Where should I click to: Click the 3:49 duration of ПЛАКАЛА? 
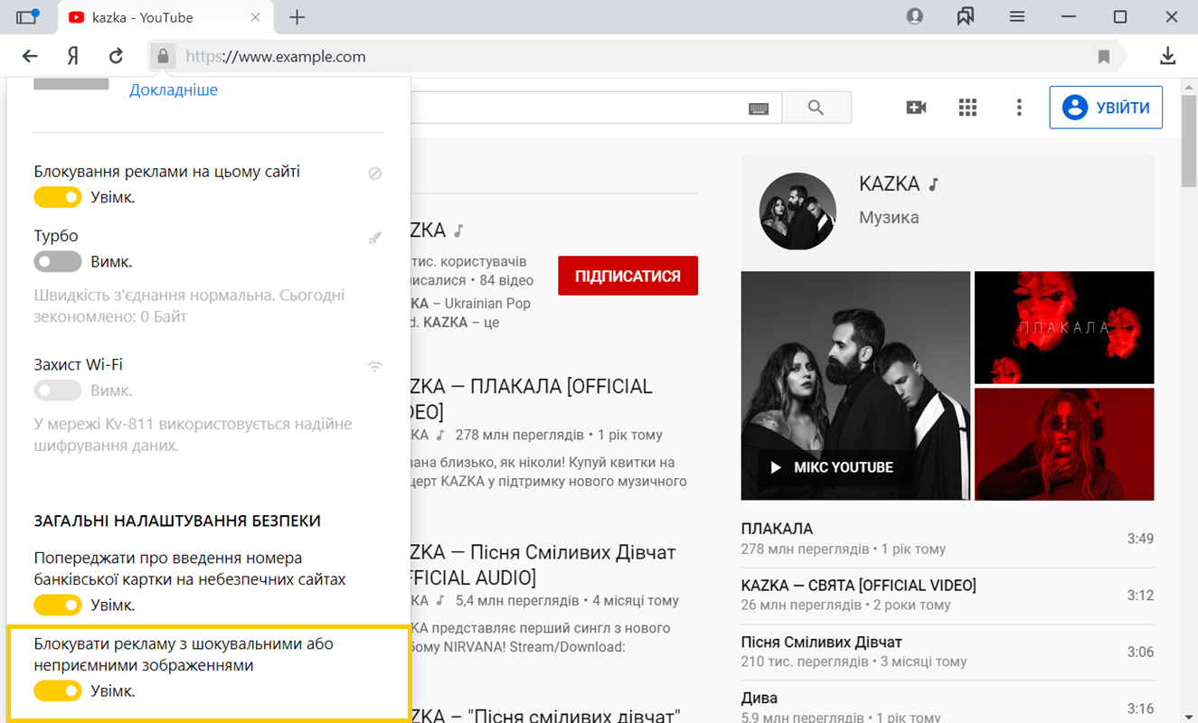tap(1140, 539)
